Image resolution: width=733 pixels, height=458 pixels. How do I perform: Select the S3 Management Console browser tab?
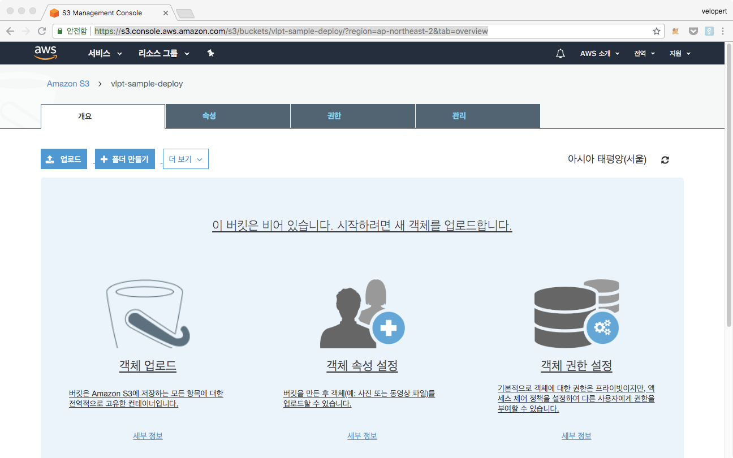tap(107, 12)
